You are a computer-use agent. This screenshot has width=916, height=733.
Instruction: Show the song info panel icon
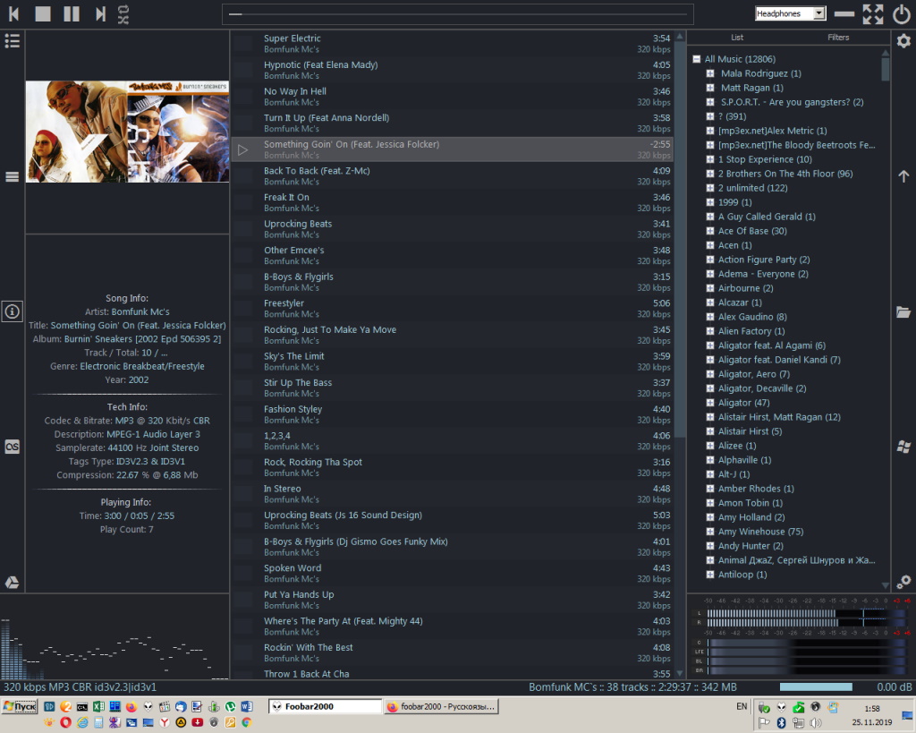[13, 311]
